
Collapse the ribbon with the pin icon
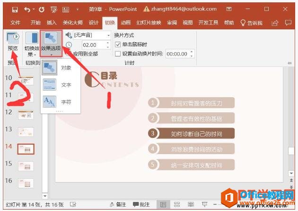click(x=289, y=63)
